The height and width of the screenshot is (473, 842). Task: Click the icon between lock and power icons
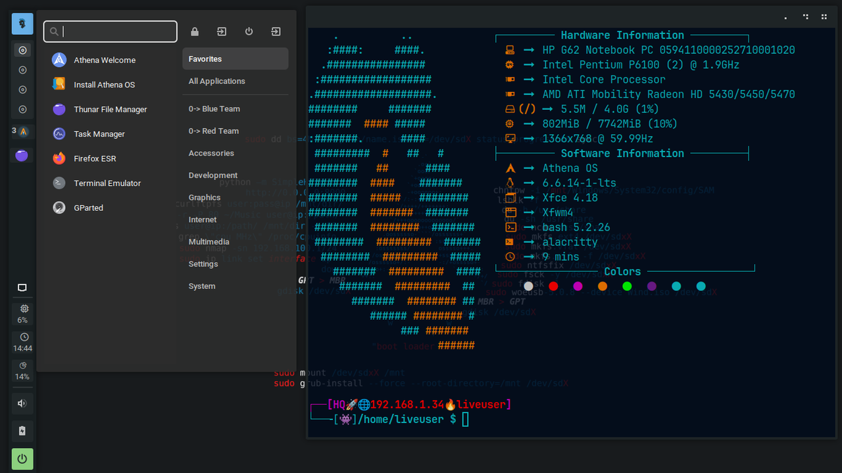(x=222, y=32)
